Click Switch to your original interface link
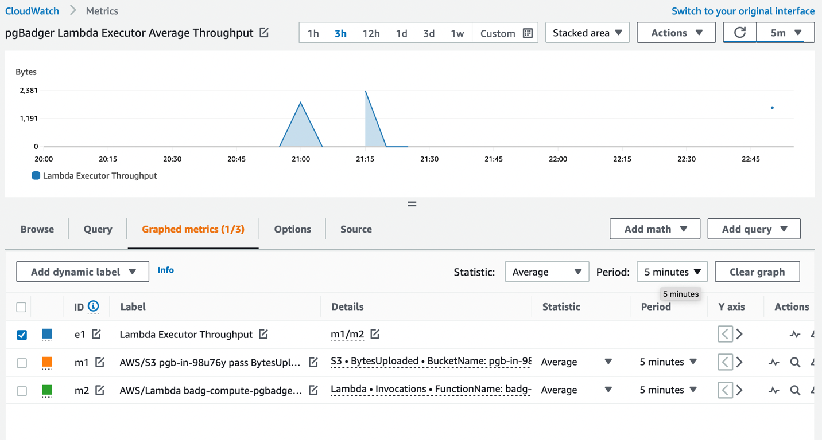The width and height of the screenshot is (822, 440). click(743, 11)
